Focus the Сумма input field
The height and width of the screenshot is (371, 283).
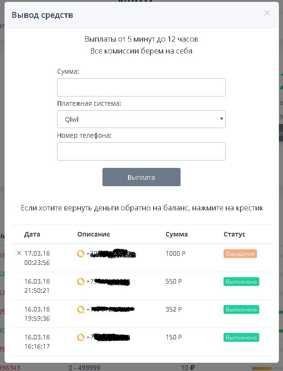point(141,87)
